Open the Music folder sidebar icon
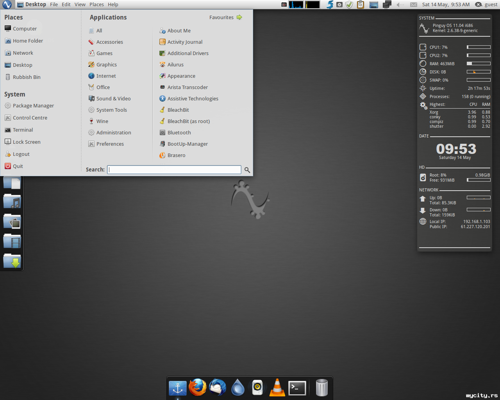This screenshot has width=500, height=400. pos(12,202)
